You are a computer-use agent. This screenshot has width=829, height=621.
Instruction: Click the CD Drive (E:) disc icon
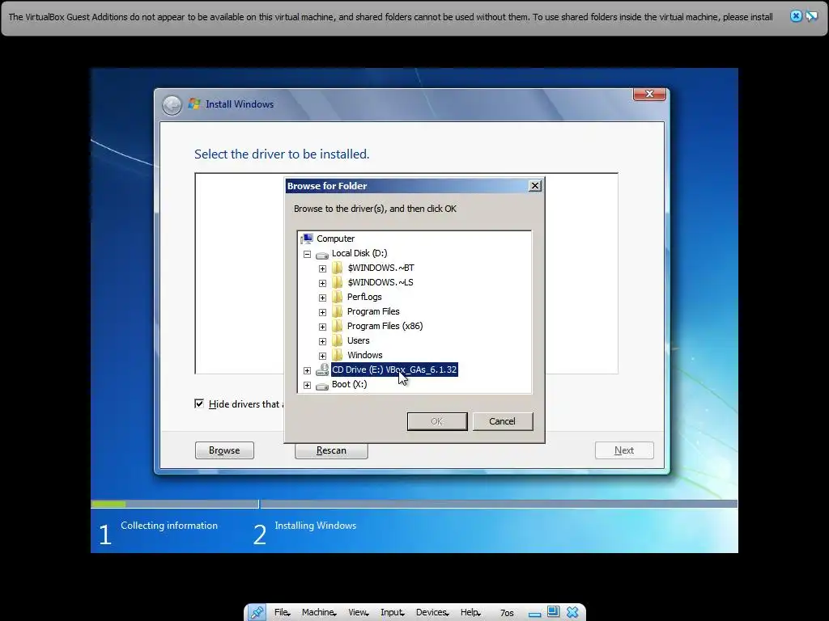322,370
